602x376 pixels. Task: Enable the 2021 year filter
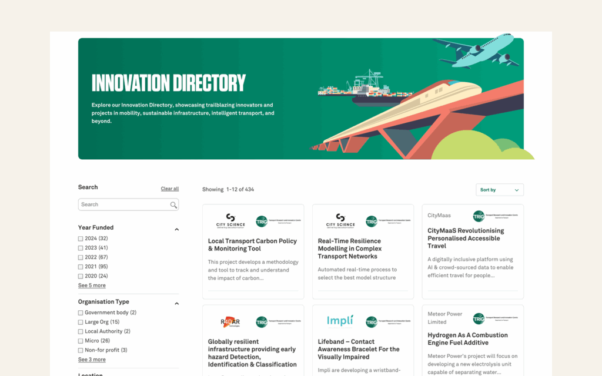click(x=81, y=267)
